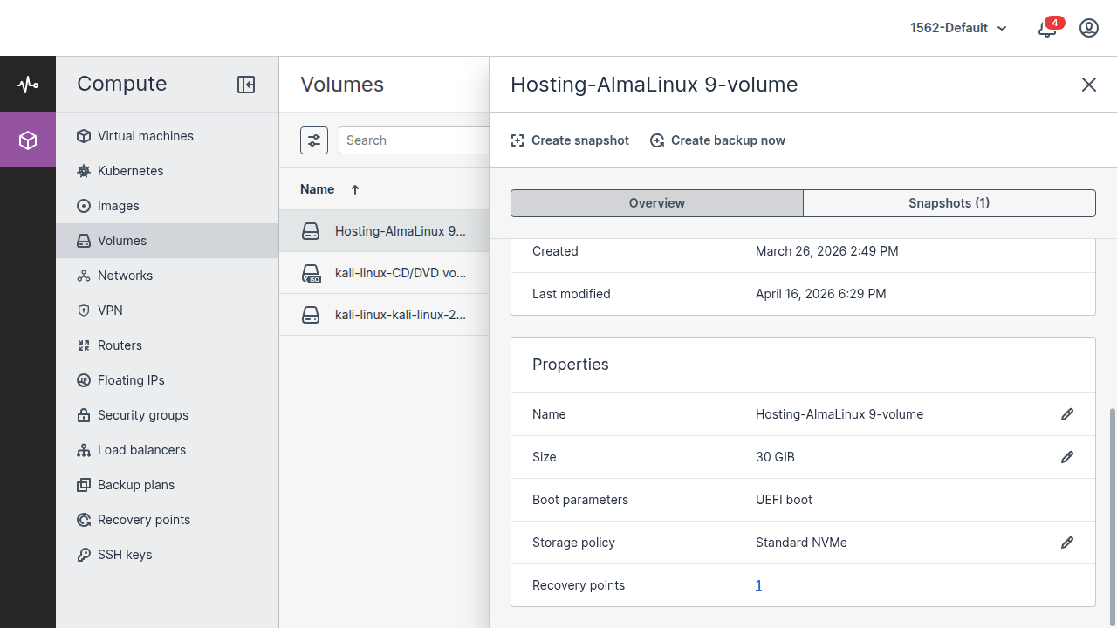Image resolution: width=1117 pixels, height=628 pixels.
Task: Switch to the Snapshots (1) tab
Action: [949, 203]
